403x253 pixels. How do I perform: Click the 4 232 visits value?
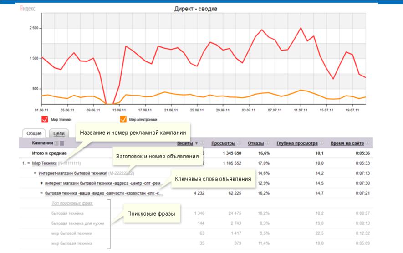click(x=199, y=193)
